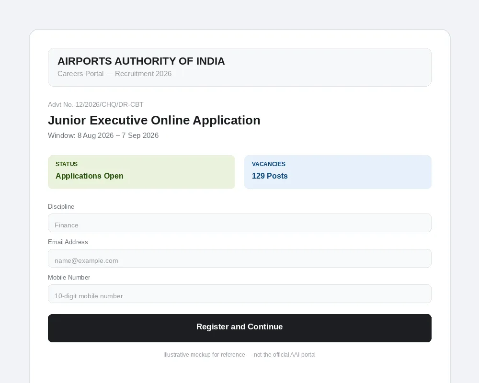The height and width of the screenshot is (383, 479).
Task: Click the 'Email Address' field label
Action: click(x=68, y=242)
